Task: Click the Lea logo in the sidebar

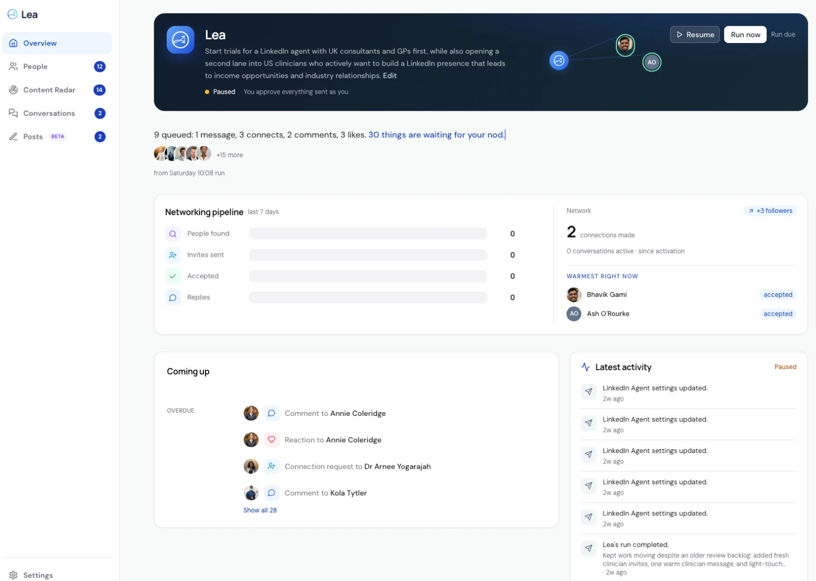Action: (22, 15)
